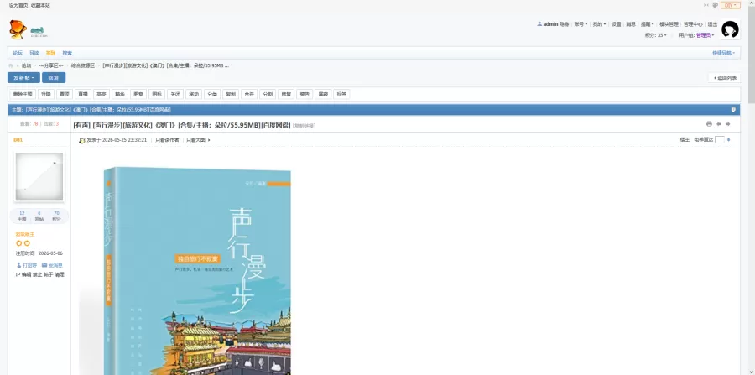This screenshot has width=755, height=375.
Task: Click 设置 in top user menu
Action: coord(617,24)
